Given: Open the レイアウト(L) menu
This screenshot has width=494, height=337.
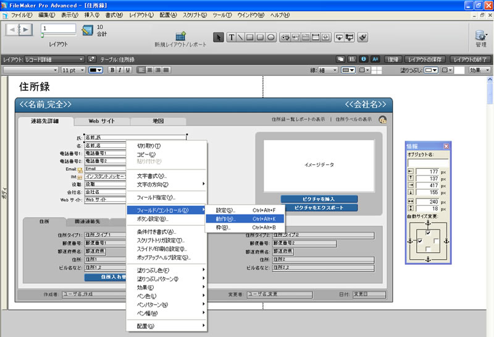Looking at the screenshot, I should coord(141,15).
